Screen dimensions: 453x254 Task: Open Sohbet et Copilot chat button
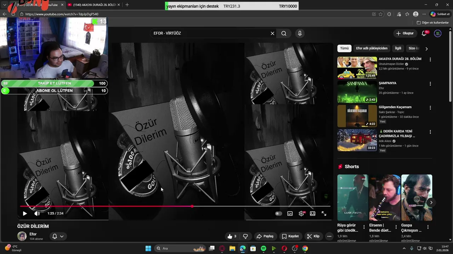click(x=440, y=14)
